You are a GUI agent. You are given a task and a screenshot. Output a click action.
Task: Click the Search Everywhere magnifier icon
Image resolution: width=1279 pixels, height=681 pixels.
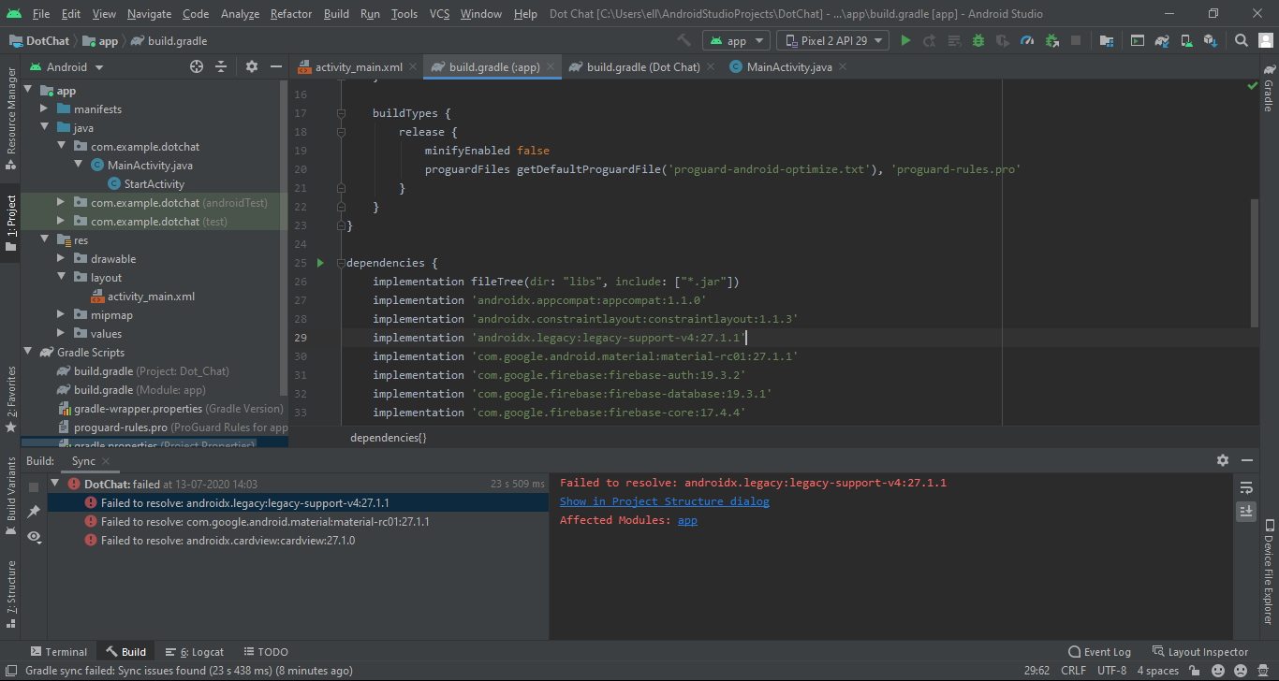click(1242, 41)
